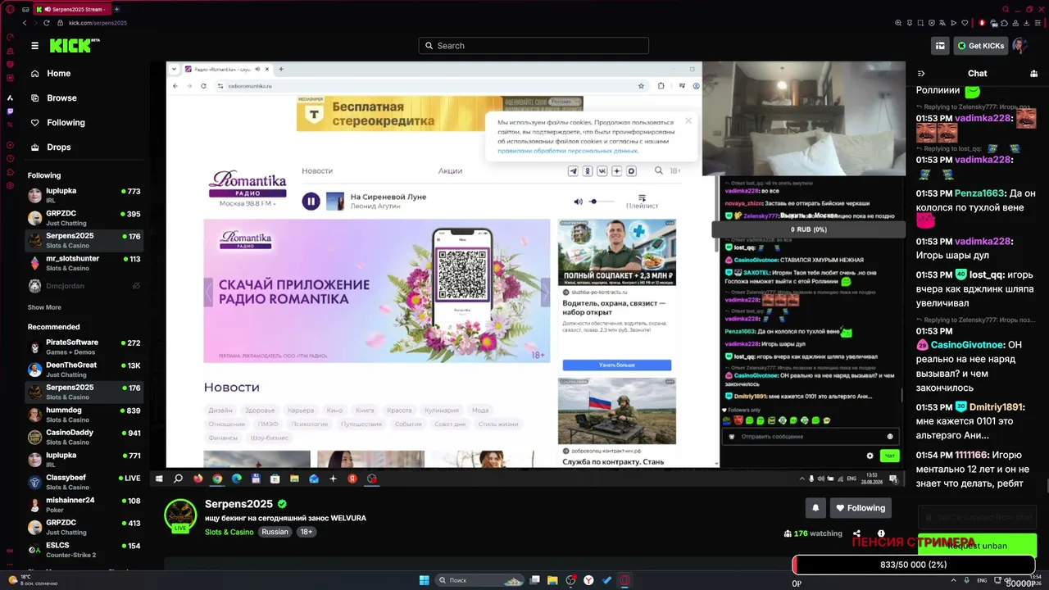
Task: Open the user profile avatar menu
Action: [1020, 46]
